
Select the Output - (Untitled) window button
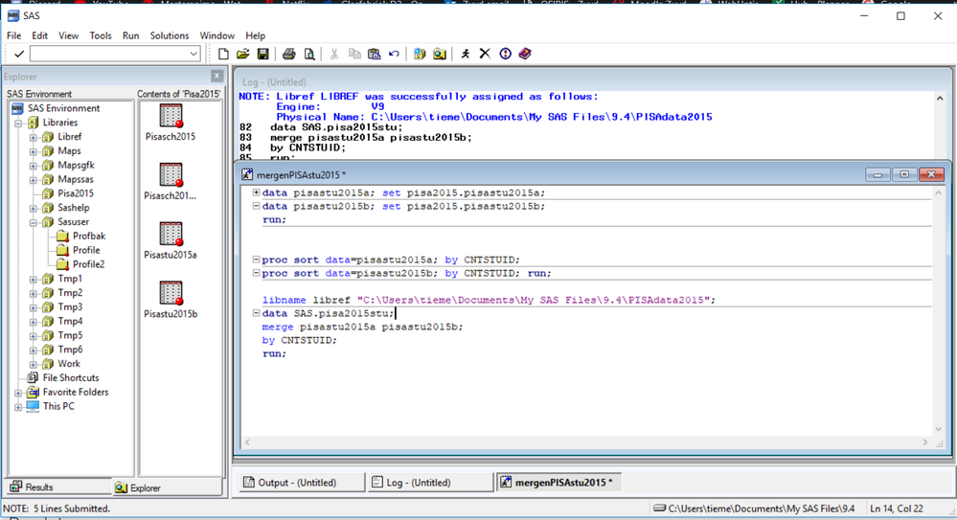[x=298, y=483]
